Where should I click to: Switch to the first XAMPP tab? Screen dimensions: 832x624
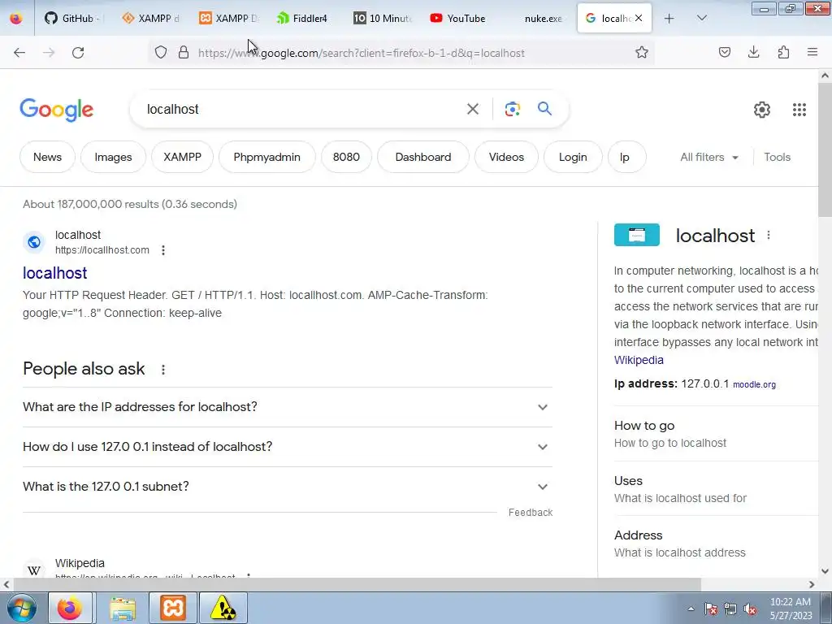coord(150,18)
